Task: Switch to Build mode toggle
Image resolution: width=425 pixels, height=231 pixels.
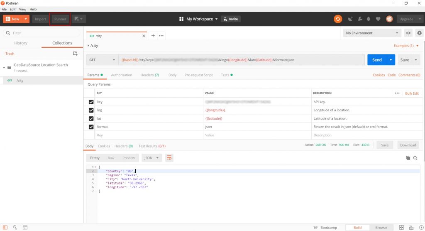Action: click(357, 228)
